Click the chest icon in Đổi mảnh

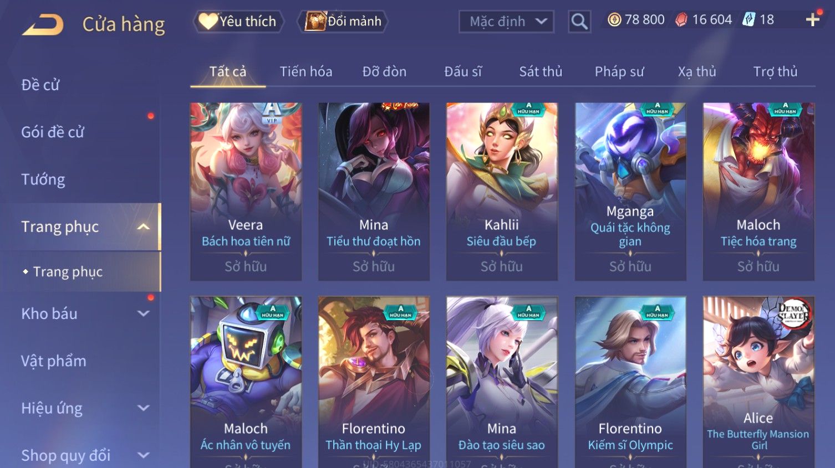click(315, 21)
